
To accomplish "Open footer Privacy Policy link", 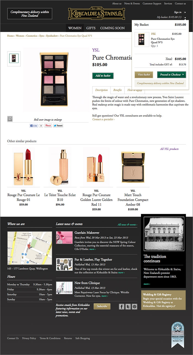I will point(29,338).
